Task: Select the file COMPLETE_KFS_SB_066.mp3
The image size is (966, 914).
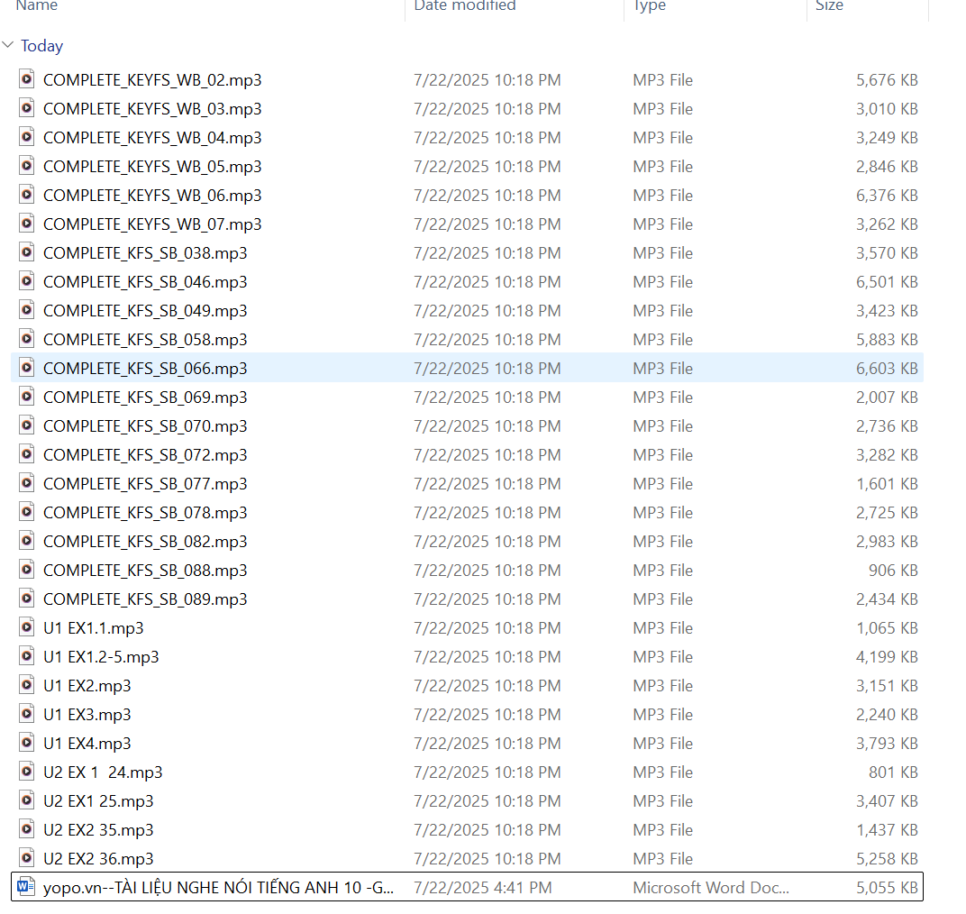Action: pyautogui.click(x=145, y=368)
